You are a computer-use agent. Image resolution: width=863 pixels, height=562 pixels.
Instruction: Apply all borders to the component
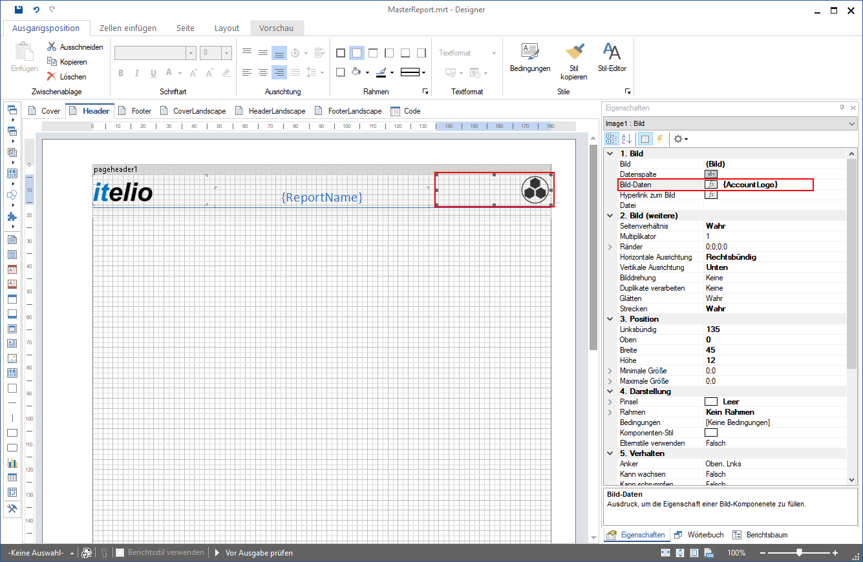(x=341, y=53)
